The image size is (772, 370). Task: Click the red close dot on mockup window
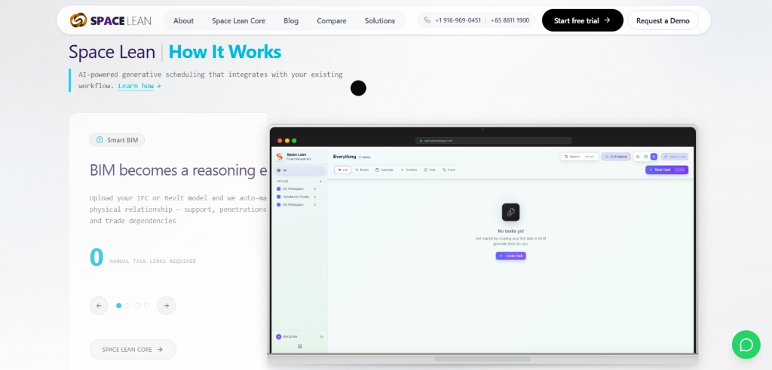pyautogui.click(x=280, y=141)
